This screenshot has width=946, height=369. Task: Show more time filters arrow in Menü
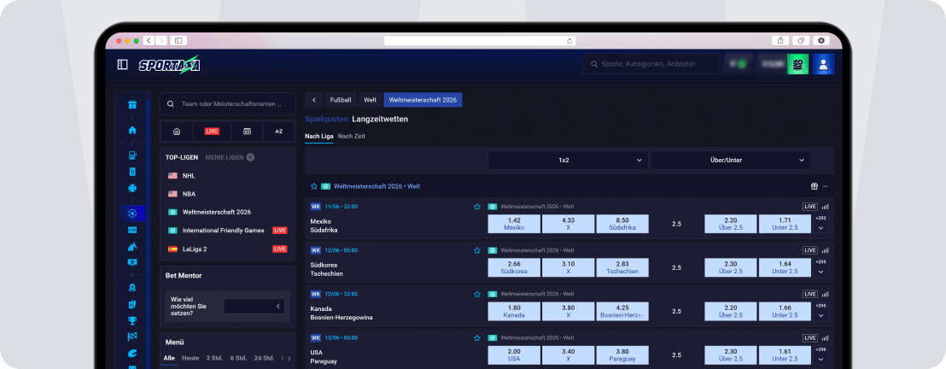289,358
